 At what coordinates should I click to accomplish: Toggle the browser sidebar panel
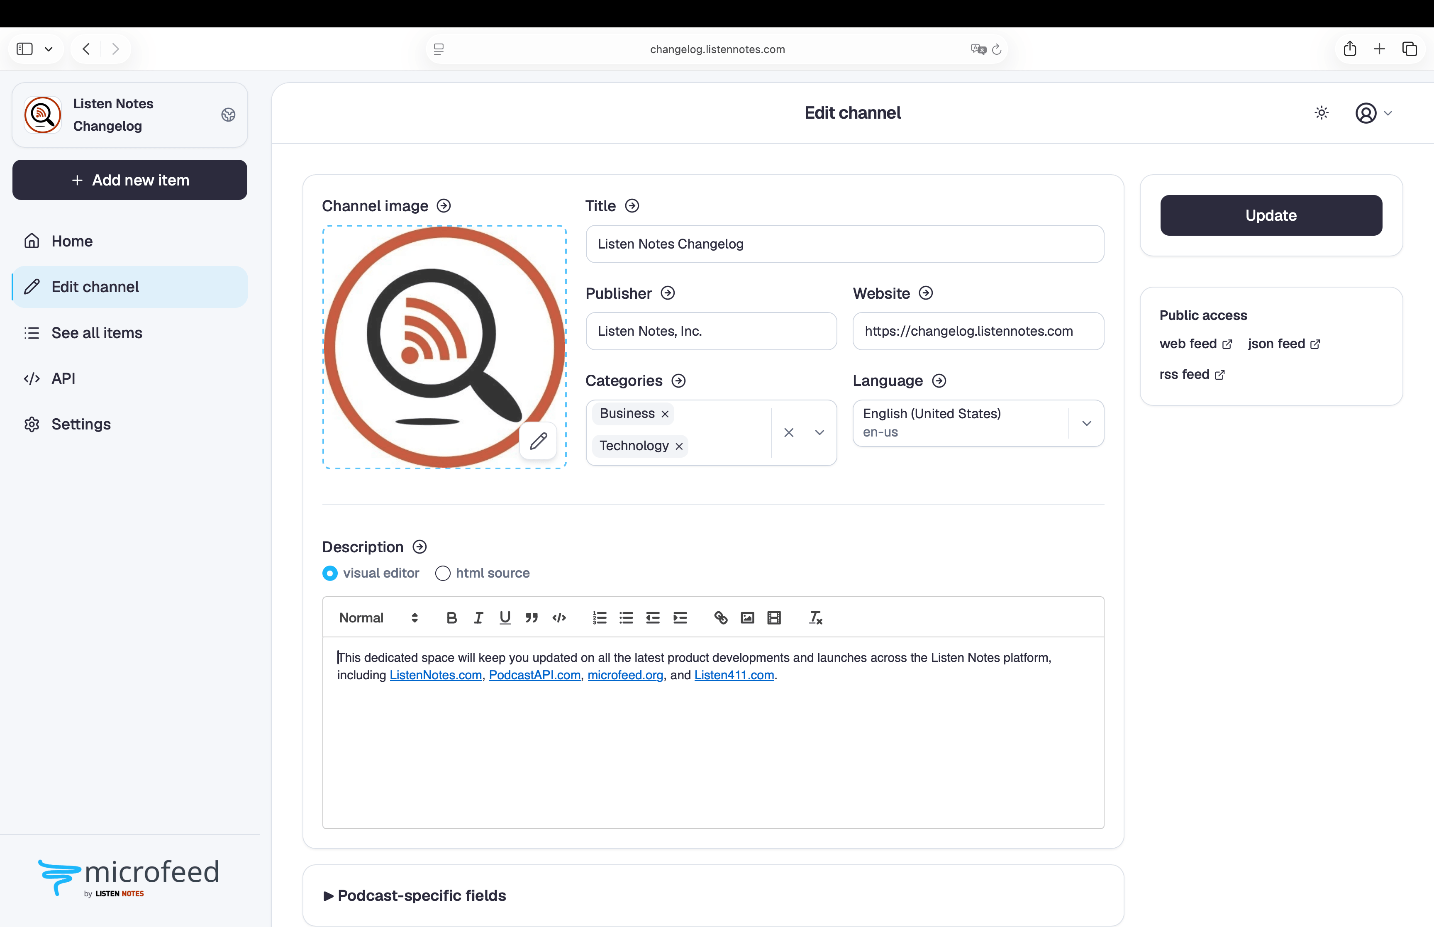point(24,49)
